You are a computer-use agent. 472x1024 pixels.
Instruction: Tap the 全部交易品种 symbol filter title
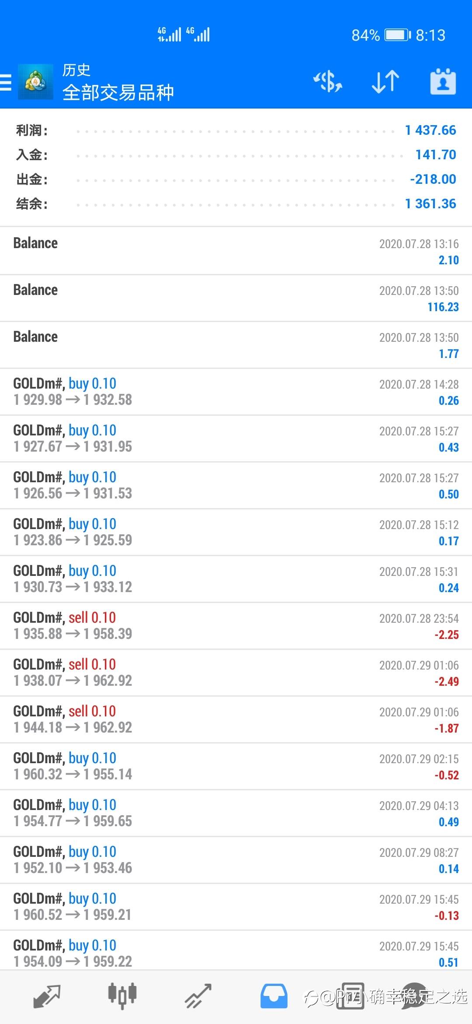[118, 92]
